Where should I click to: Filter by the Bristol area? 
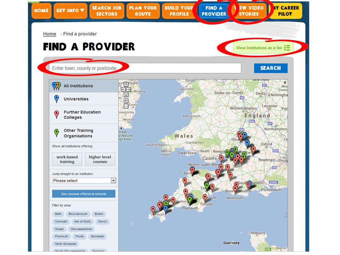click(x=99, y=214)
